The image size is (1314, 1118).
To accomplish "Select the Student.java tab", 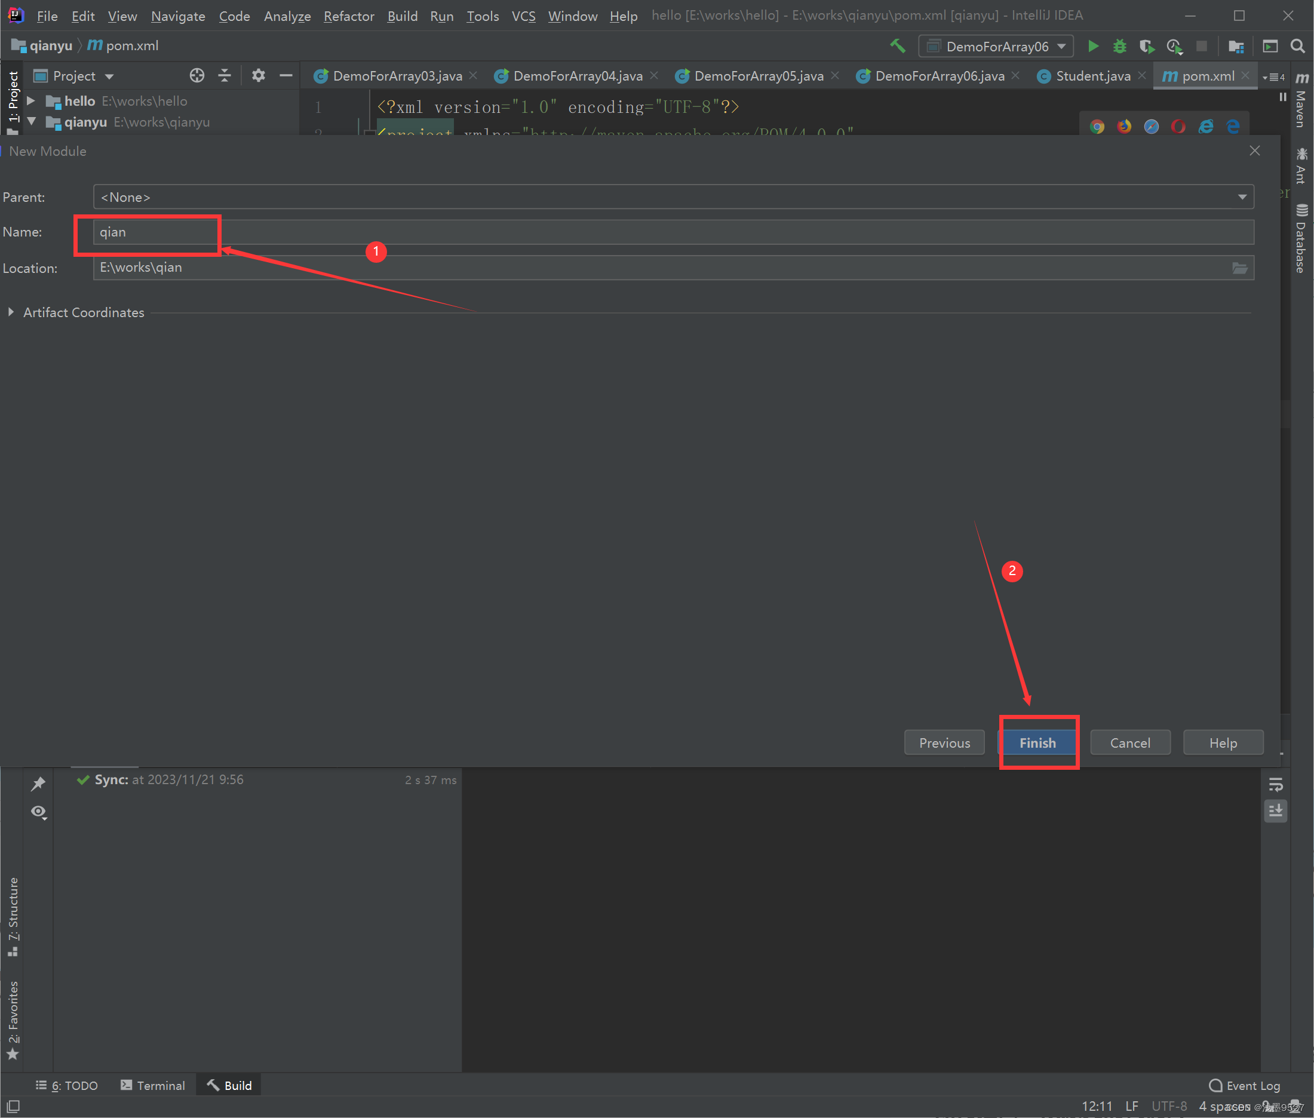I will point(1086,75).
